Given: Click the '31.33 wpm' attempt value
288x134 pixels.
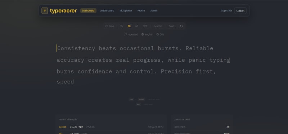Looking at the screenshot, I should 76,127.
